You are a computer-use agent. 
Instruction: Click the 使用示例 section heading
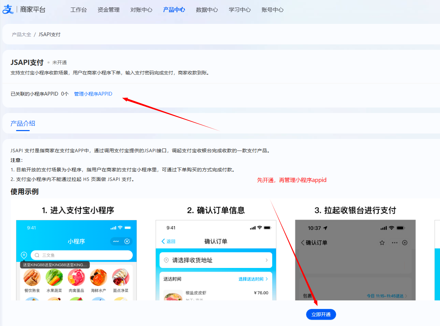click(25, 192)
